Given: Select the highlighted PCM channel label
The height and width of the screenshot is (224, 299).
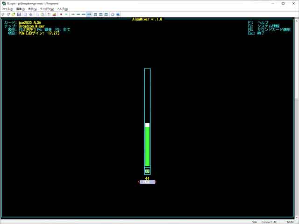Looking at the screenshot, I should click(x=147, y=182).
